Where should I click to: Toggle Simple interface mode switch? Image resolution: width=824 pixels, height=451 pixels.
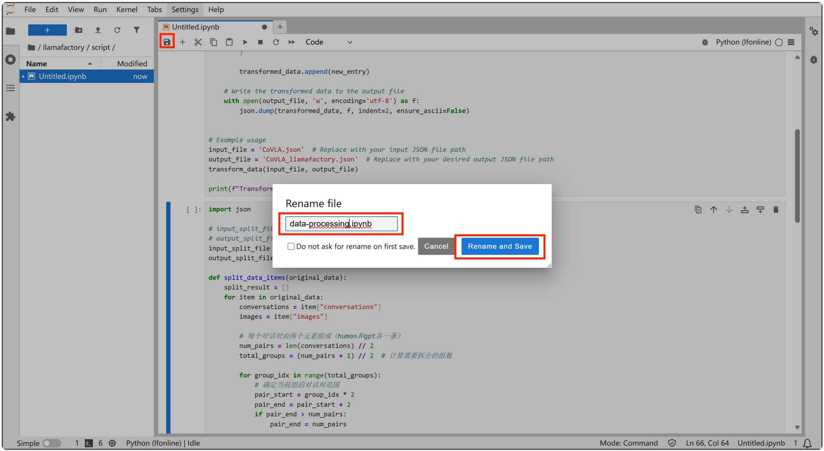[52, 443]
